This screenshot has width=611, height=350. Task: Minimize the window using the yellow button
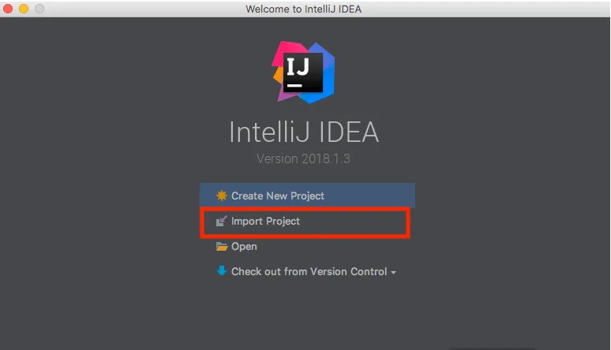pyautogui.click(x=24, y=9)
